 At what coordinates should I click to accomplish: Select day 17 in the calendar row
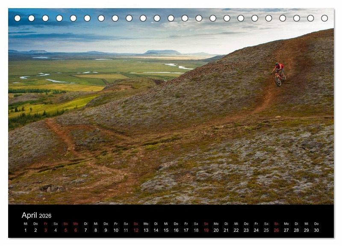(186, 230)
